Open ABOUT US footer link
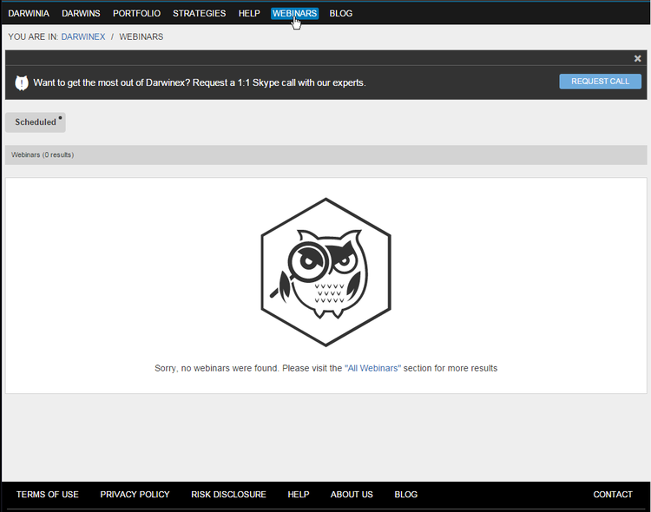The height and width of the screenshot is (512, 651). 352,494
